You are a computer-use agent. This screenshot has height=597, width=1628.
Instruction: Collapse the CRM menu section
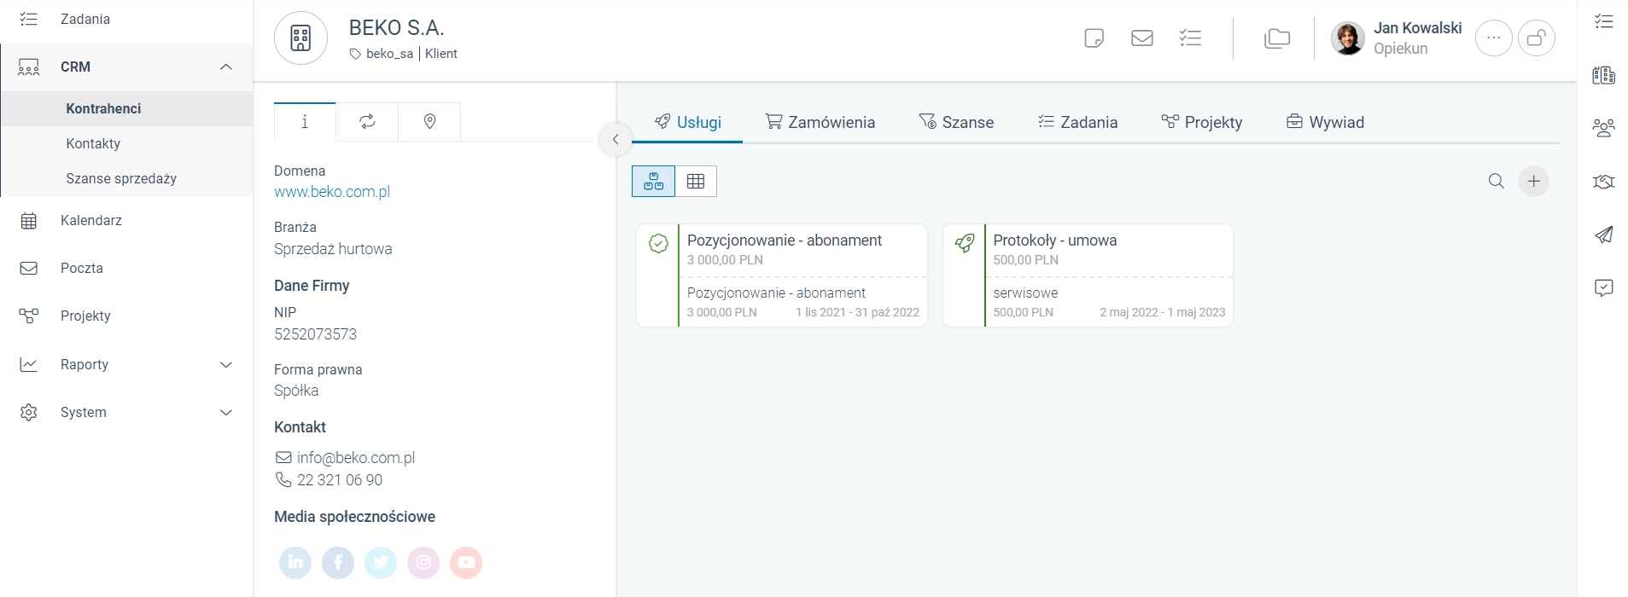pos(226,67)
